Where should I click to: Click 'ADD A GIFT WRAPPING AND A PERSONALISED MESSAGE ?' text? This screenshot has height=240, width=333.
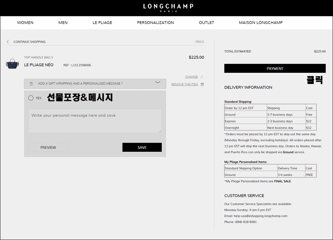[x=80, y=83]
